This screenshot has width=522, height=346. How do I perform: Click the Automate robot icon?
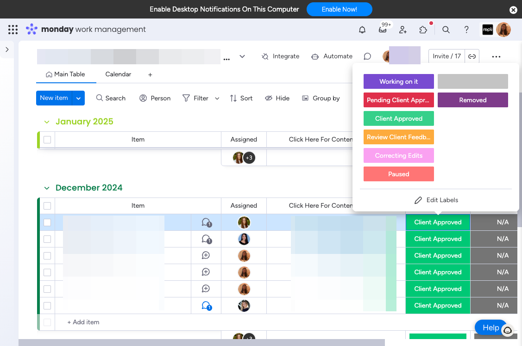coord(315,56)
